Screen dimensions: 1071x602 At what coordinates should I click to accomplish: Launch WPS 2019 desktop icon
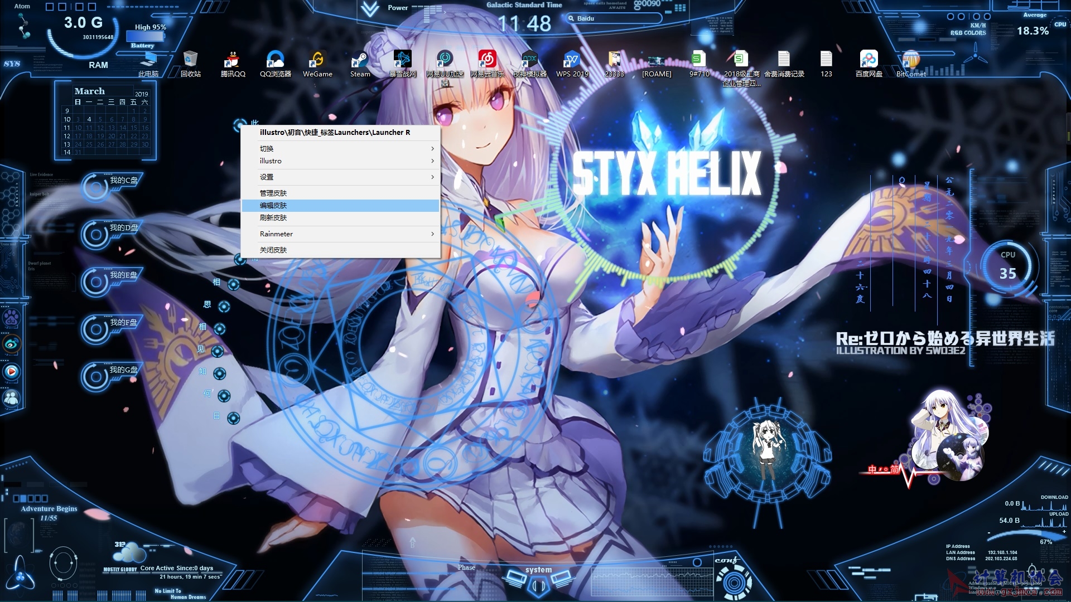[x=572, y=64]
